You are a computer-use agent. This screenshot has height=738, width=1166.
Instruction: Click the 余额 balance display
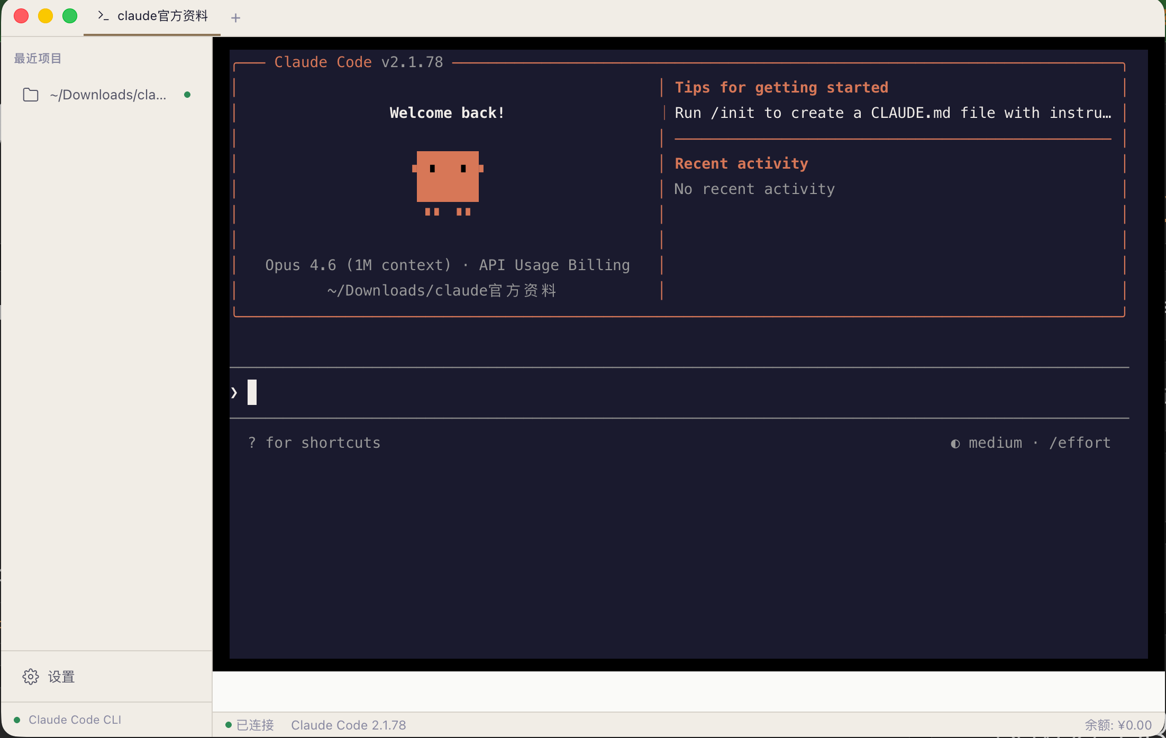pyautogui.click(x=1118, y=725)
